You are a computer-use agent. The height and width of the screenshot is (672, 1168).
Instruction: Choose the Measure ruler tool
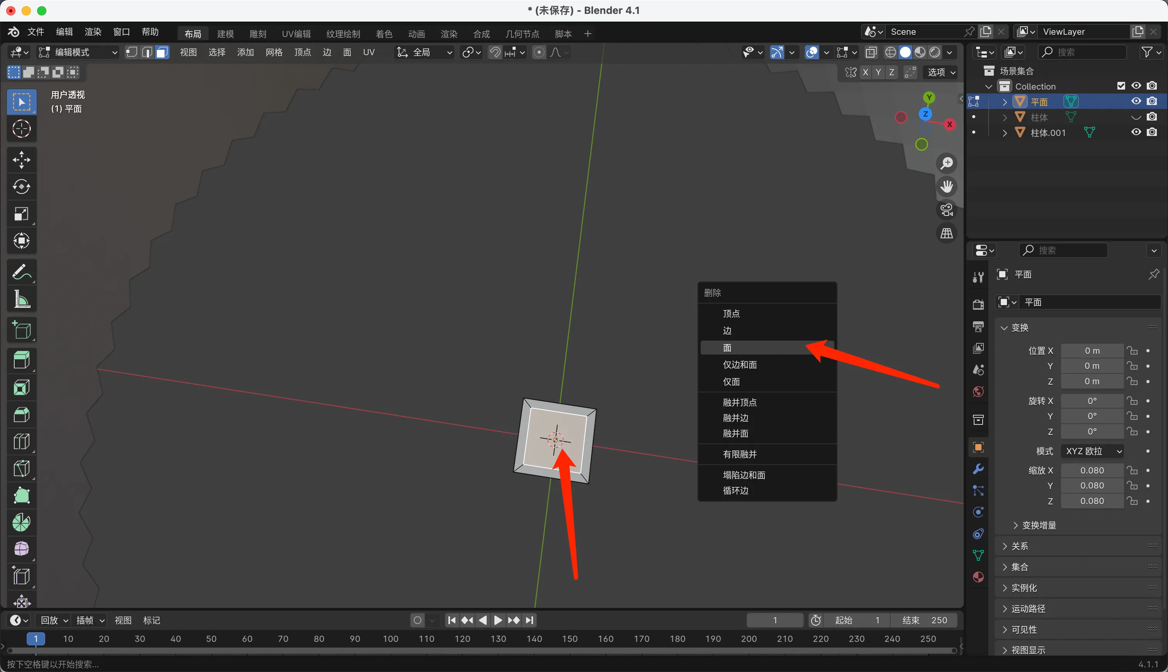(21, 299)
